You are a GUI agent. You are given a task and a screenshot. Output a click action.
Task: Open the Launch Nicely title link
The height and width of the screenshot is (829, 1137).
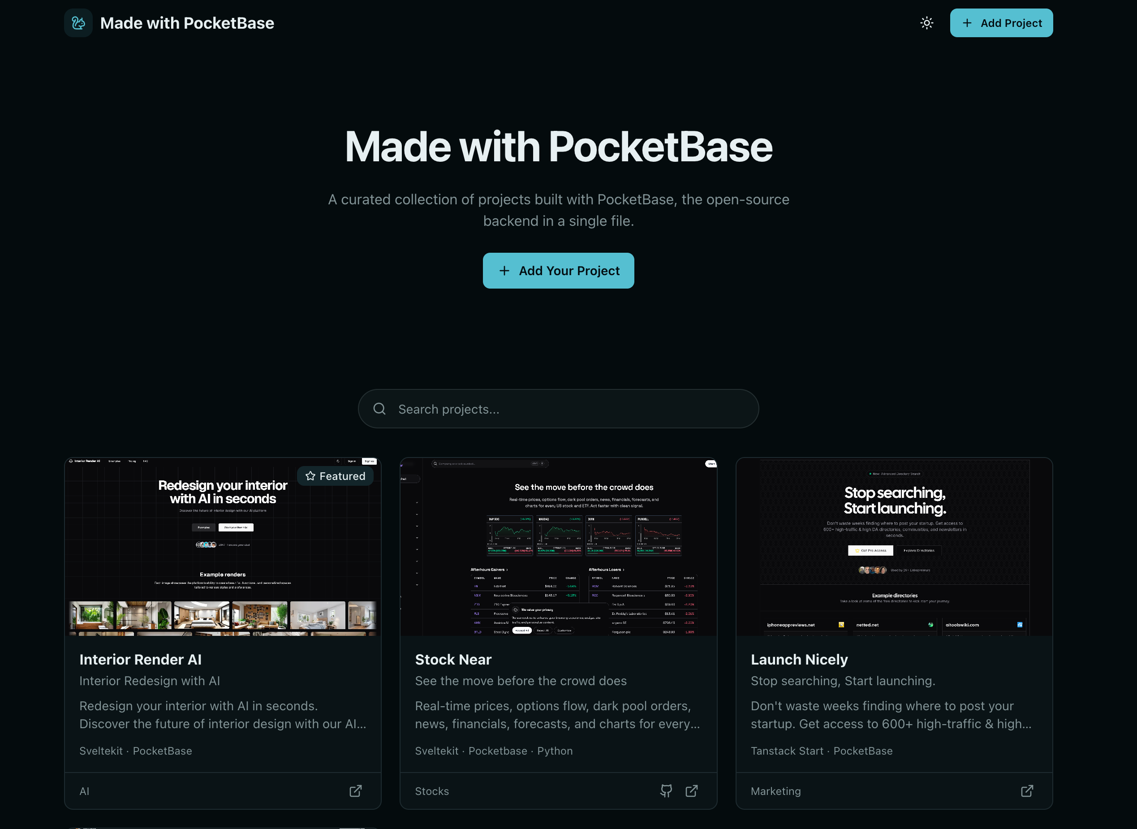[799, 659]
